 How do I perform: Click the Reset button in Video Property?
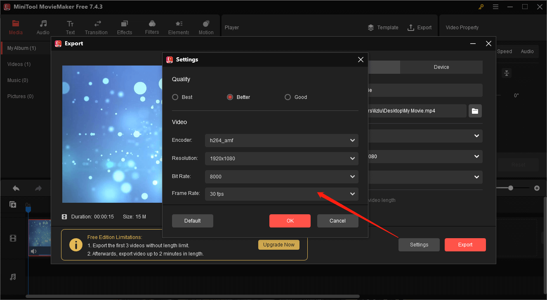point(518,165)
